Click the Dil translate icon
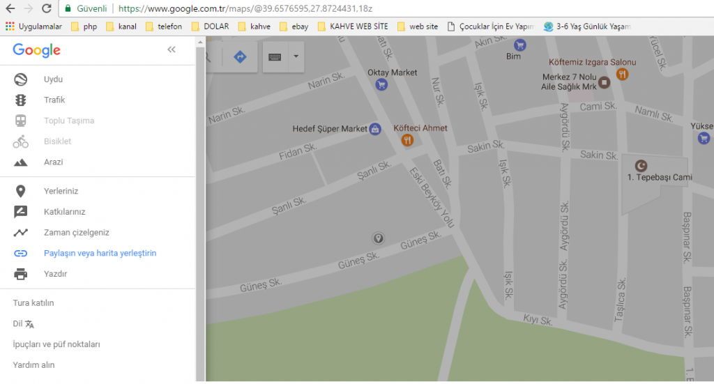This screenshot has height=384, width=714. 29,324
